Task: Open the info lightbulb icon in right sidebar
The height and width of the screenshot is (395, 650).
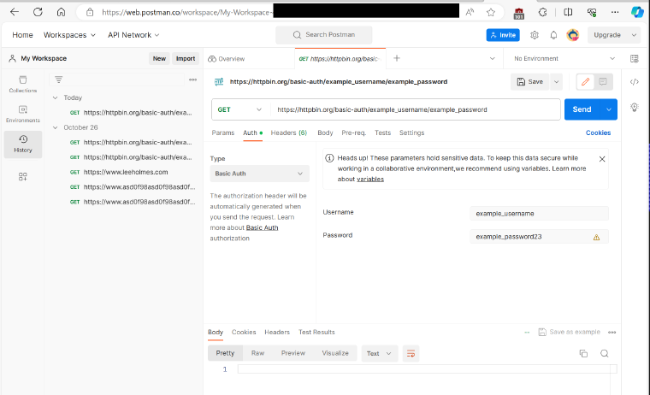Action: pos(635,108)
